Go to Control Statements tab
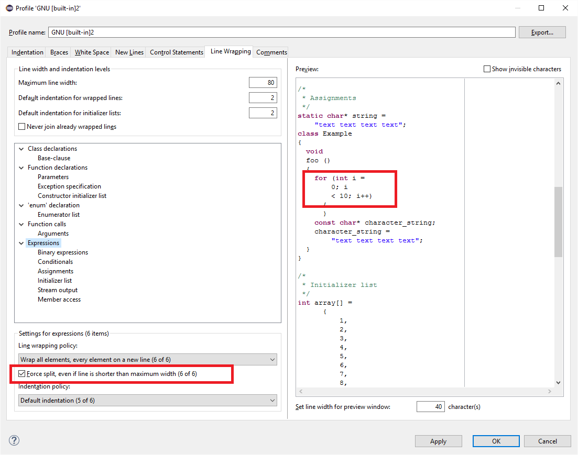The height and width of the screenshot is (455, 578). [177, 52]
